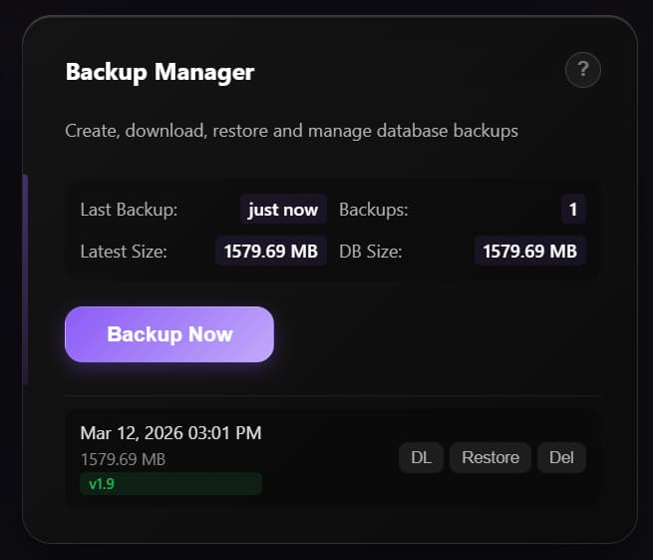This screenshot has width=653, height=560.
Task: Click the Latest Size 1579.69 MB value
Action: point(271,251)
